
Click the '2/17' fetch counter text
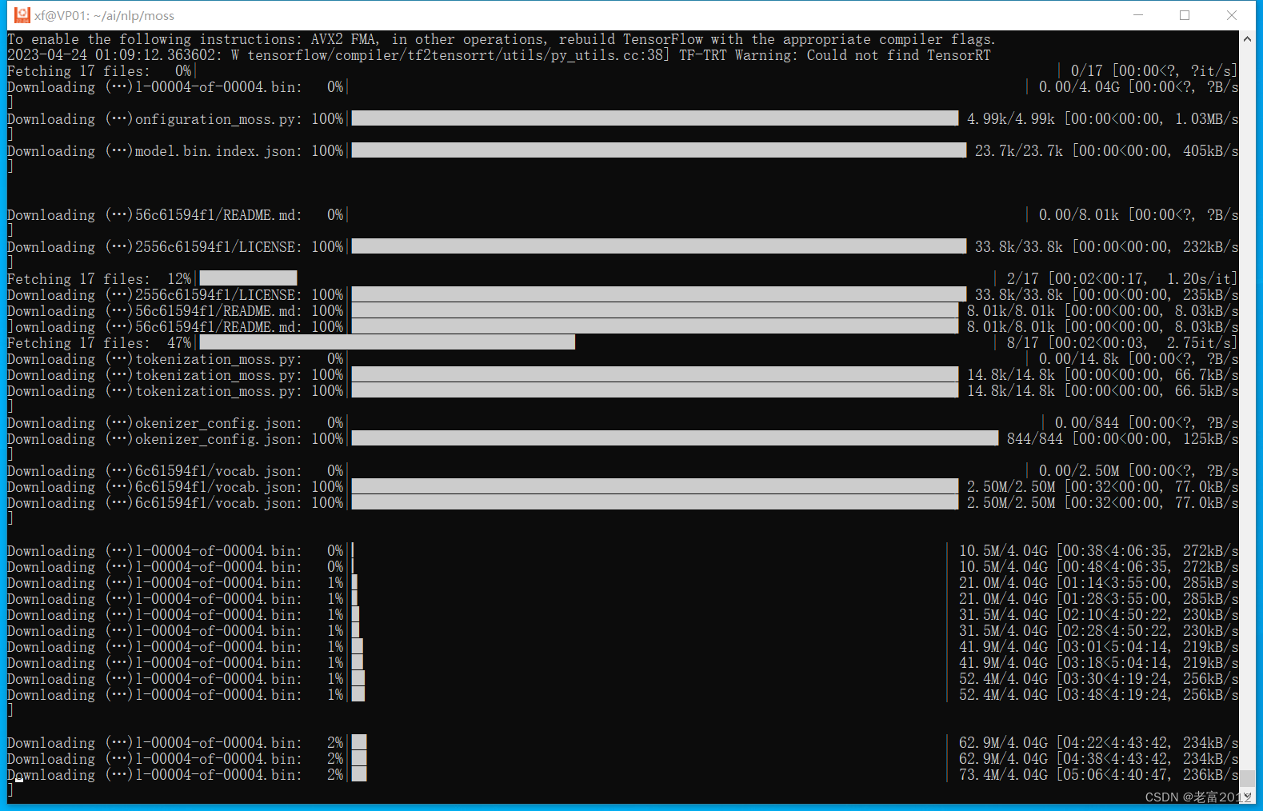1023,279
